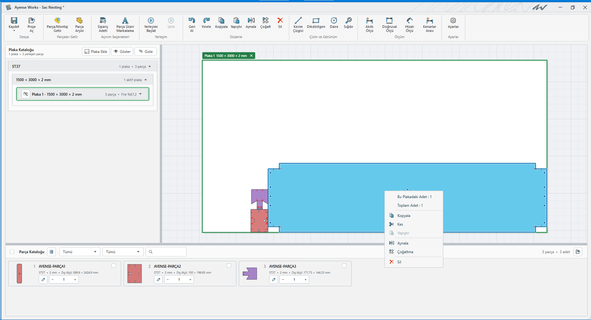Click the part catalog search field
The width and height of the screenshot is (591, 320).
tap(166, 252)
